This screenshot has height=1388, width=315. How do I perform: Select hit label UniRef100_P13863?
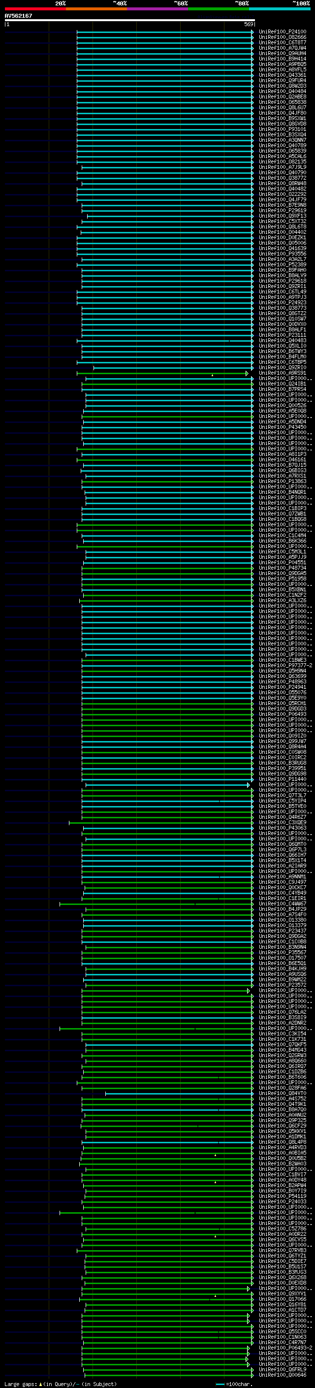283,481
